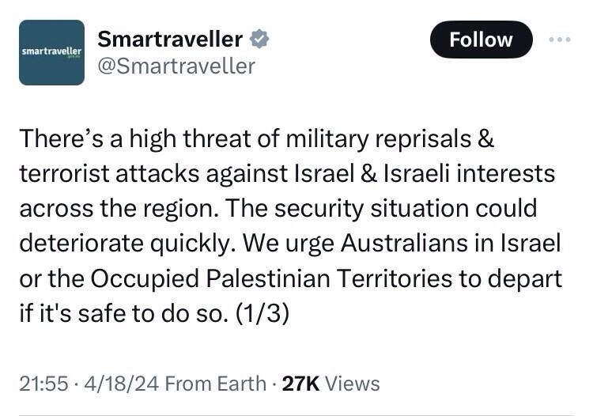Open the Smartraveller profile picture

(x=51, y=52)
